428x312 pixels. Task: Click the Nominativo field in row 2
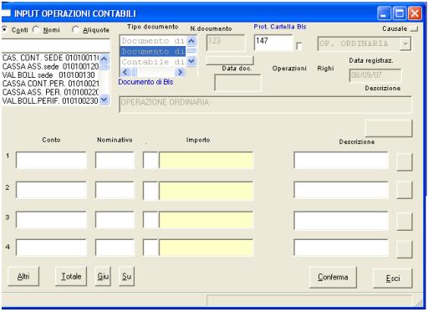115,190
